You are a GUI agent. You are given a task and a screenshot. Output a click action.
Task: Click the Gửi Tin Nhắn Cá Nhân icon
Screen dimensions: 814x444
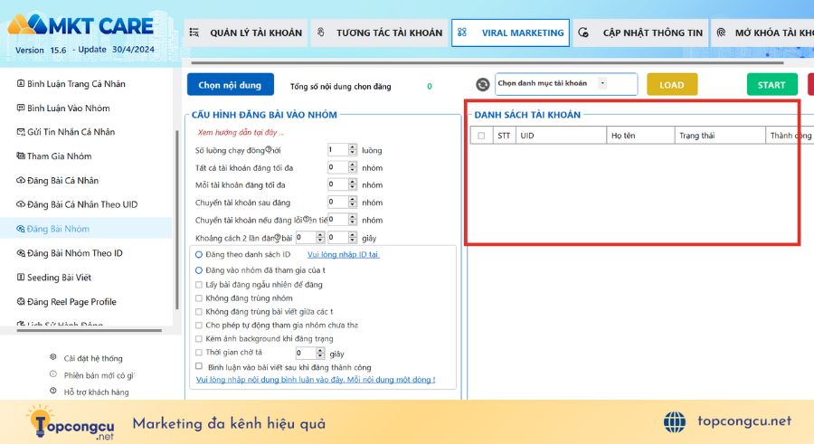[21, 132]
